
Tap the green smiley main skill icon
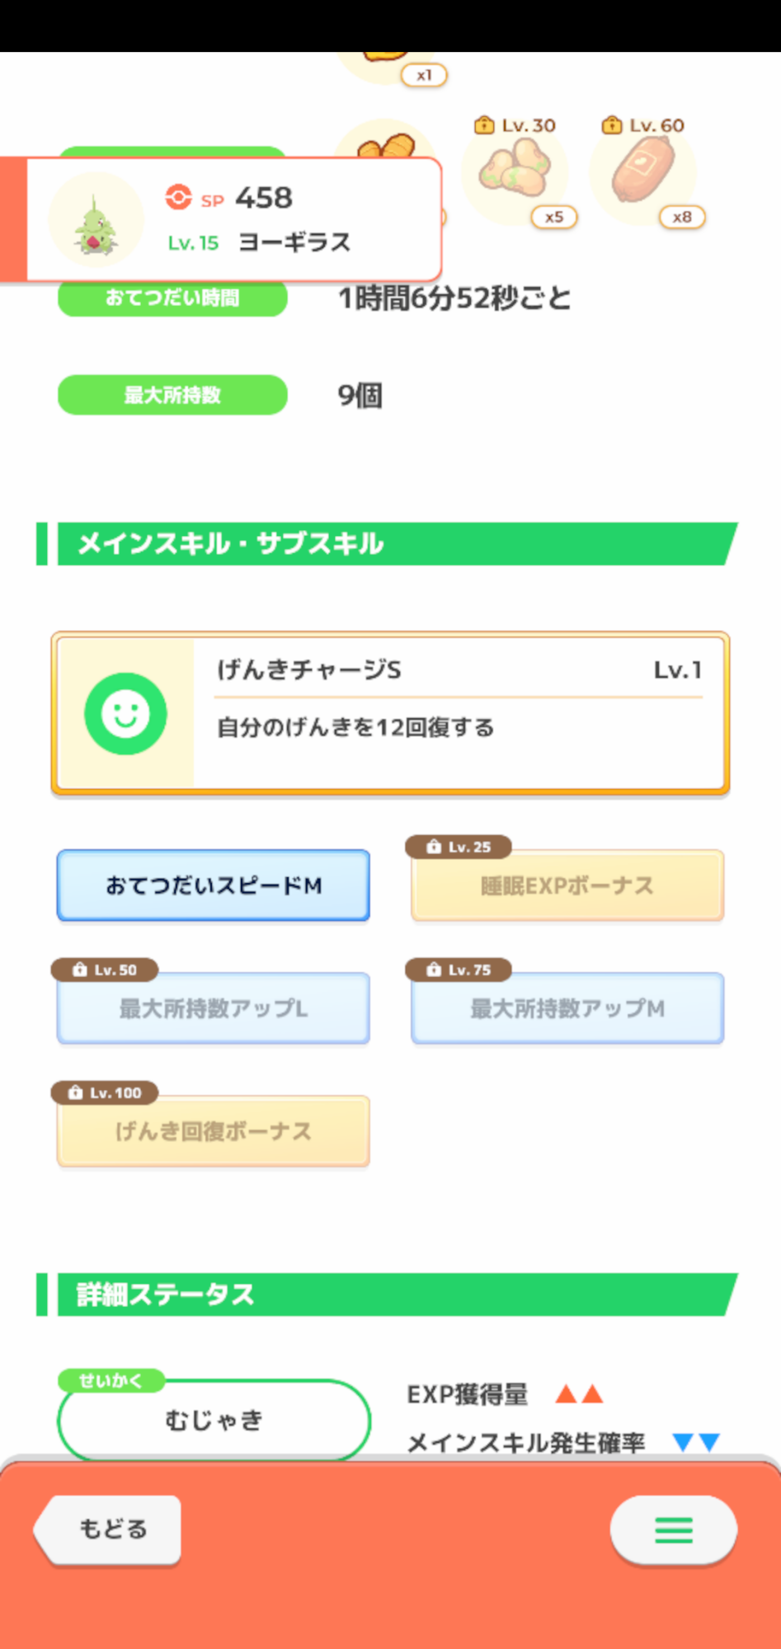(x=125, y=713)
